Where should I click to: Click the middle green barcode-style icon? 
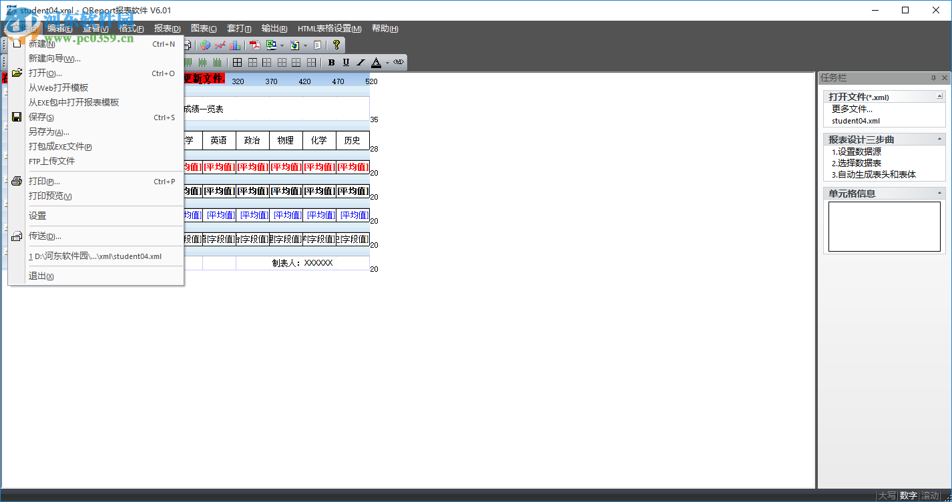click(204, 62)
